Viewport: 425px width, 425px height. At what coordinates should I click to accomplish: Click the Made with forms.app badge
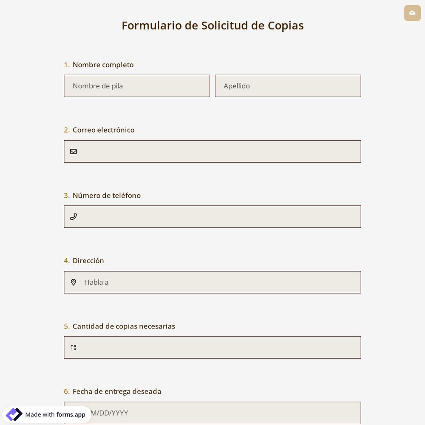[47, 414]
